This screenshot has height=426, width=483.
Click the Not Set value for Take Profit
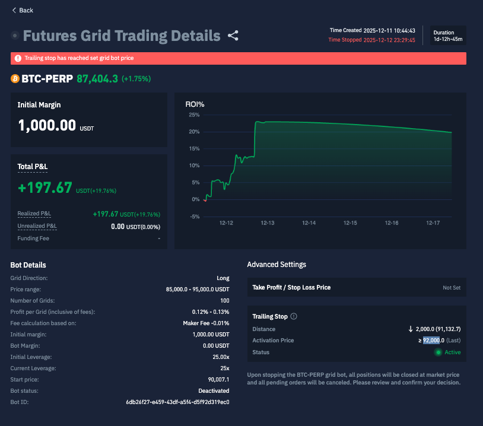coord(451,288)
